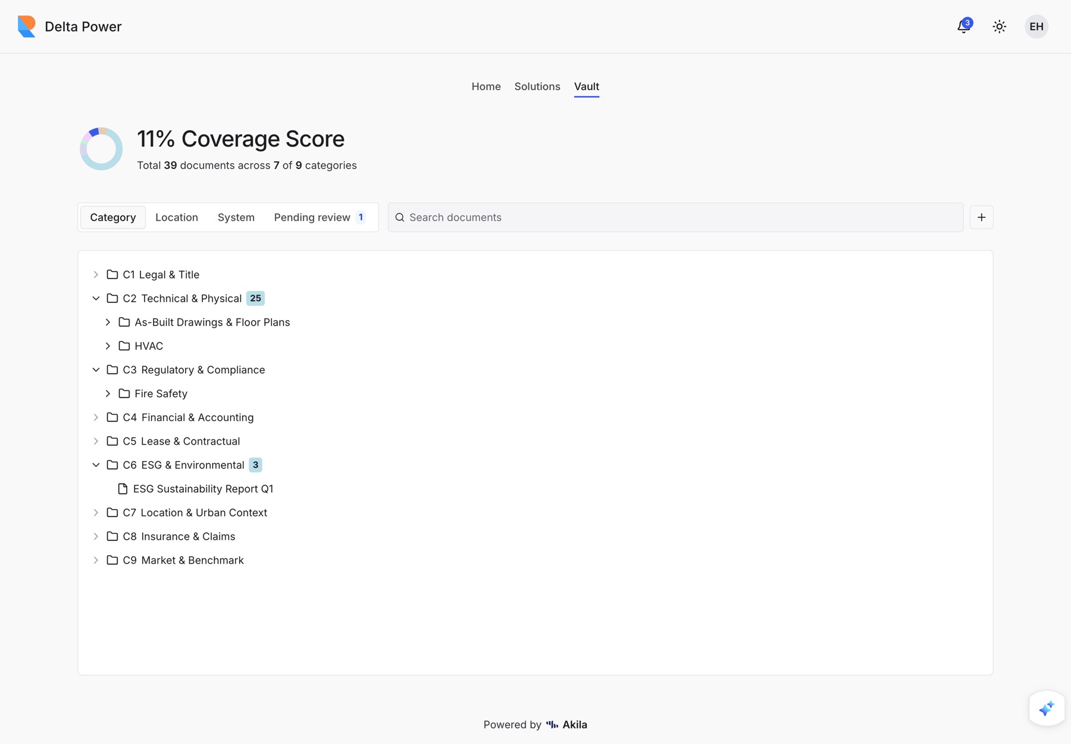
Task: Expand the C7 Location & Urban Context chevron
Action: click(x=96, y=512)
